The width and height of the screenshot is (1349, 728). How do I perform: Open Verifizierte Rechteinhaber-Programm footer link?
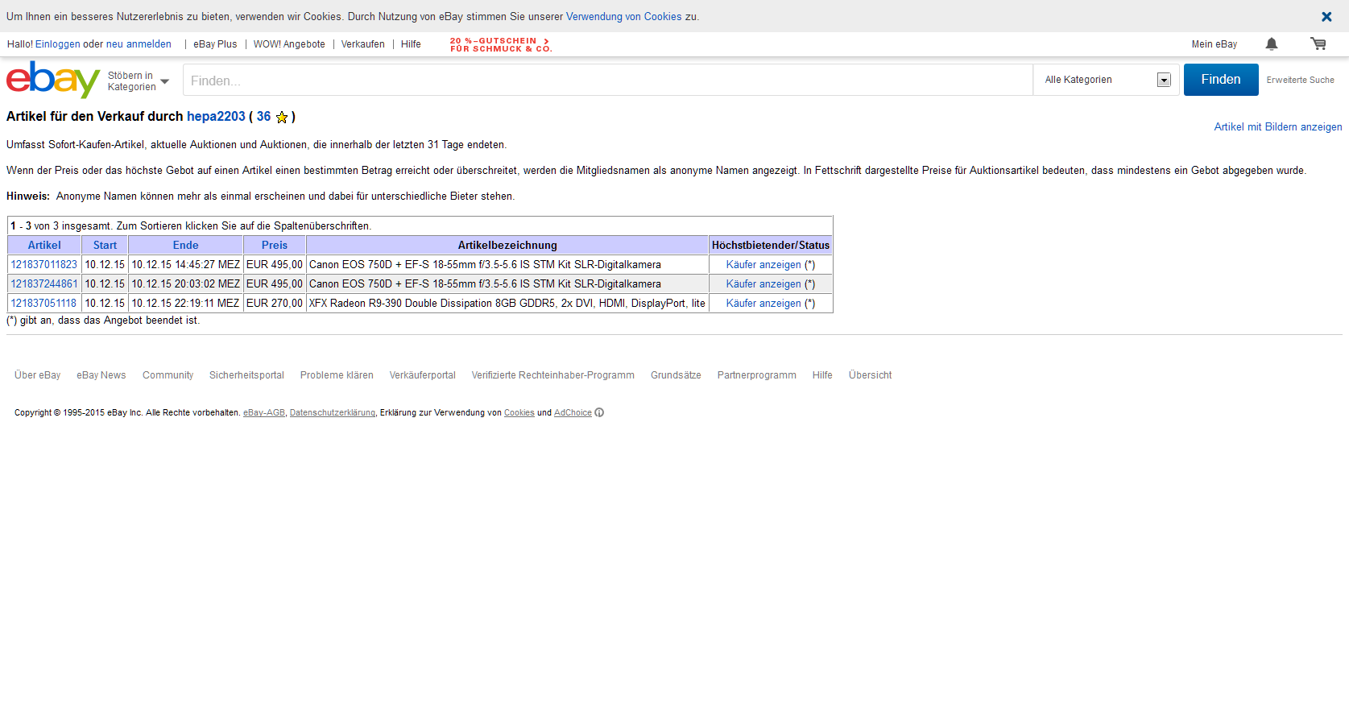pyautogui.click(x=553, y=375)
